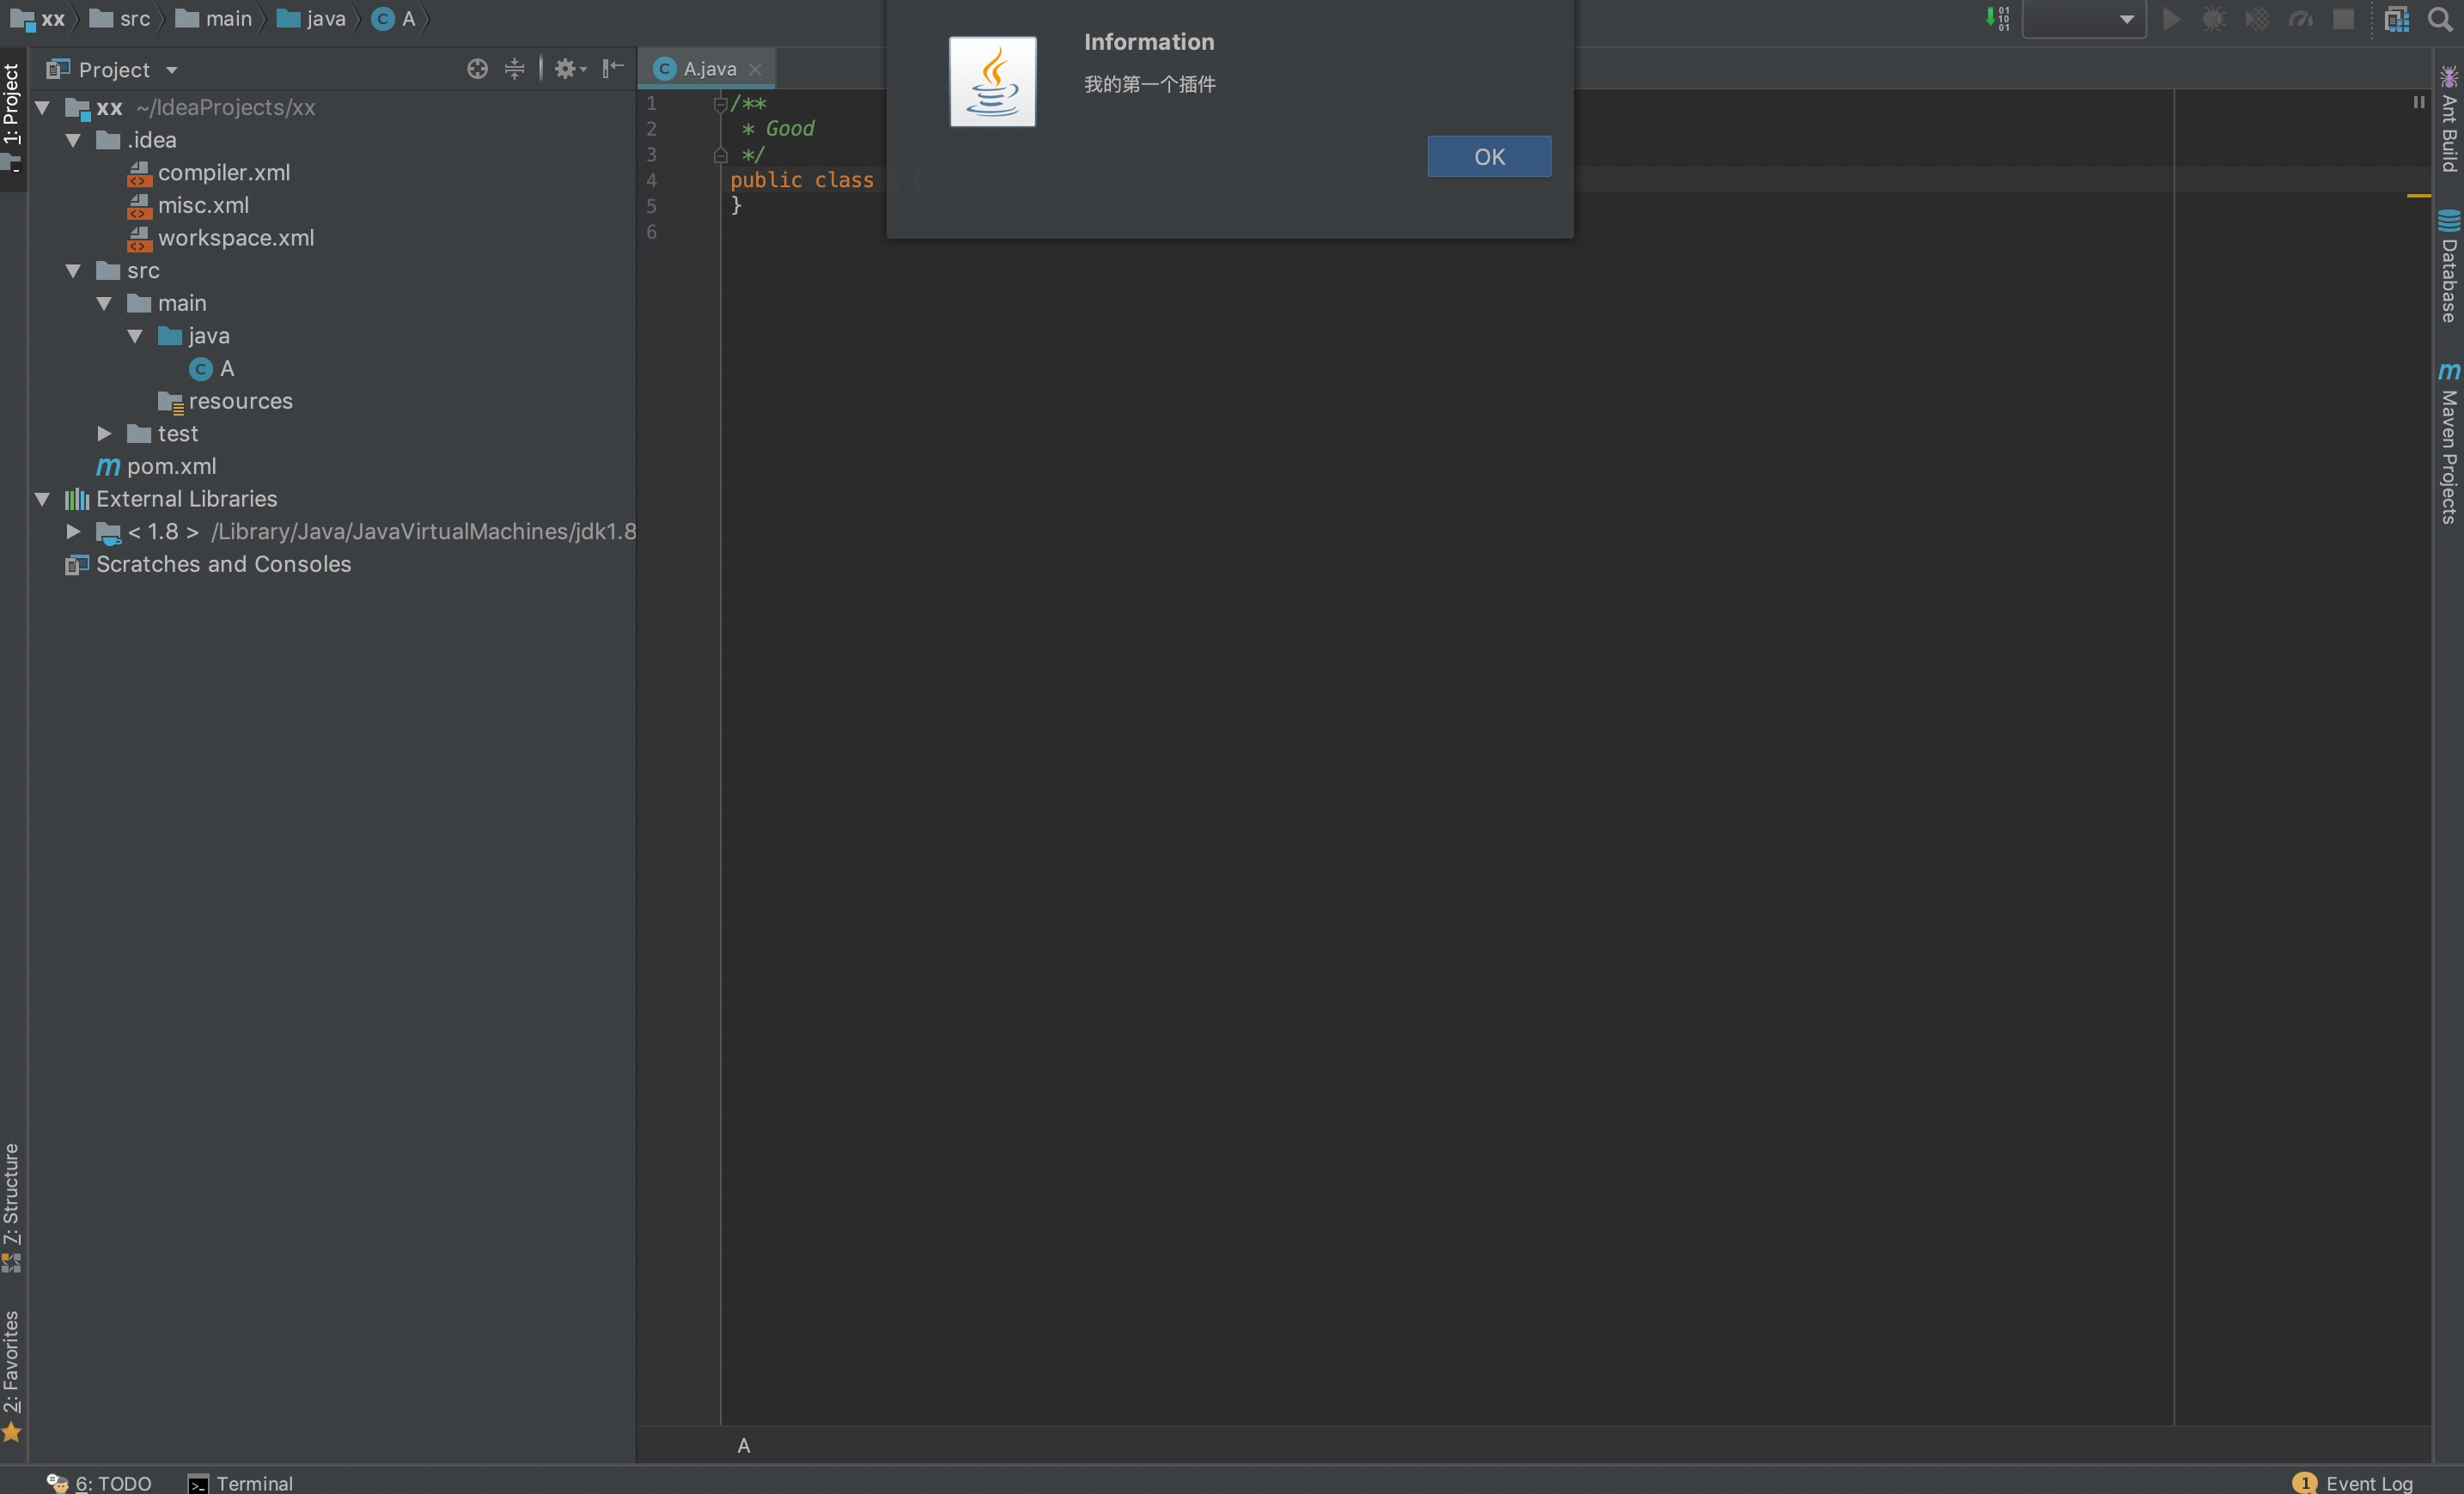Viewport: 2464px width, 1494px height.
Task: Click the Scratches and Consoles icon
Action: 77,565
